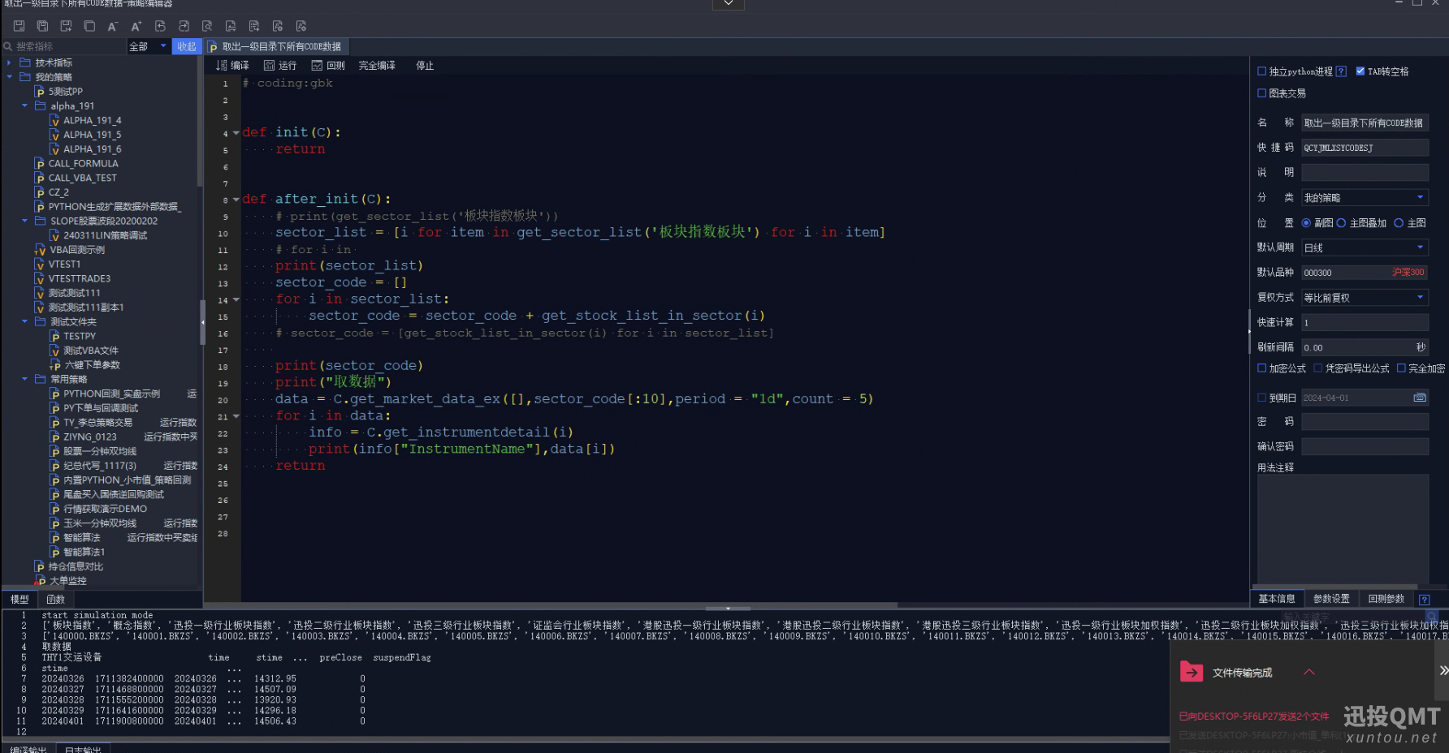Click the Save icon in the top toolbar

[x=19, y=26]
